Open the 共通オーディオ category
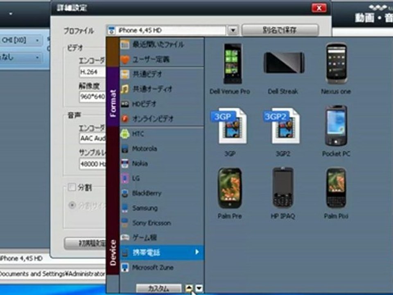This screenshot has width=393, height=295. tap(162, 89)
